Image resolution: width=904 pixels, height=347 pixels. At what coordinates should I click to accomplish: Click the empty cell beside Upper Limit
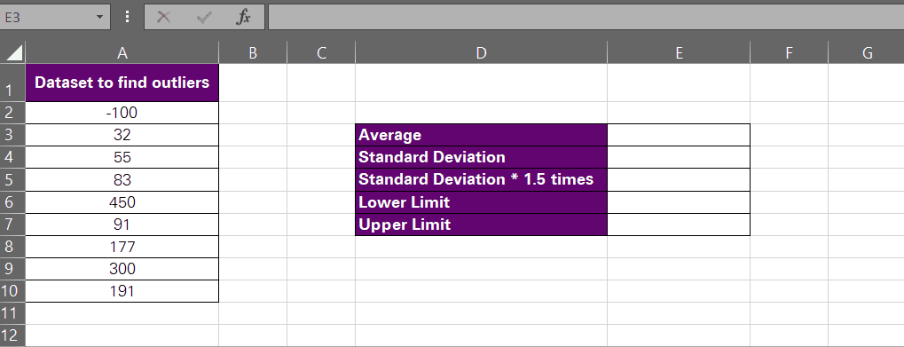click(x=679, y=225)
